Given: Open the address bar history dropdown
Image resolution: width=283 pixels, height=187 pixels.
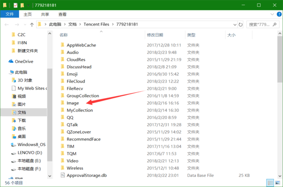Looking at the screenshot, I should click(235, 25).
